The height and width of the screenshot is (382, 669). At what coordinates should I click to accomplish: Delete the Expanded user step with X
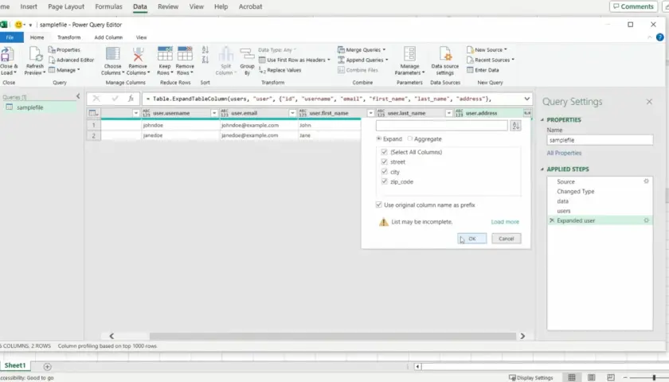[552, 220]
